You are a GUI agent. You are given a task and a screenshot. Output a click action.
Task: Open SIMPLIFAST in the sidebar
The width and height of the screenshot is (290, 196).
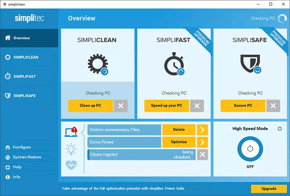coord(29,76)
